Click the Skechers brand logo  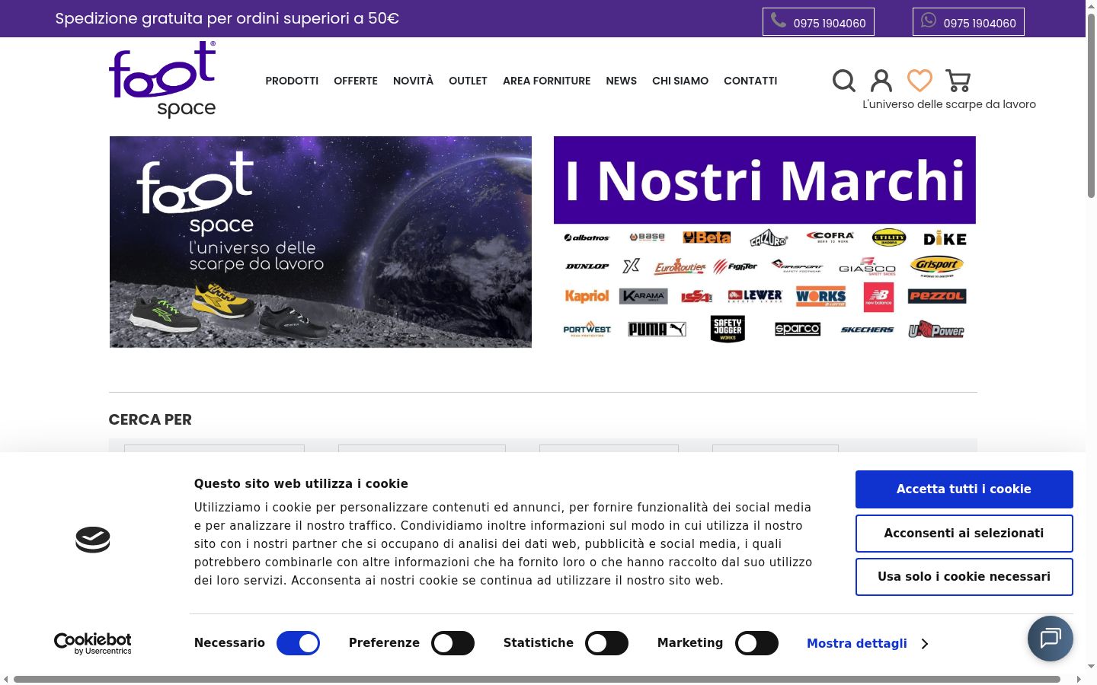tap(867, 330)
